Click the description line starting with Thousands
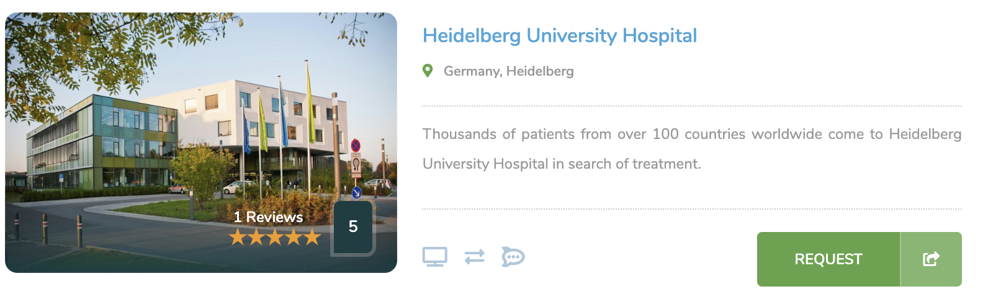This screenshot has height=294, width=983. click(x=692, y=134)
